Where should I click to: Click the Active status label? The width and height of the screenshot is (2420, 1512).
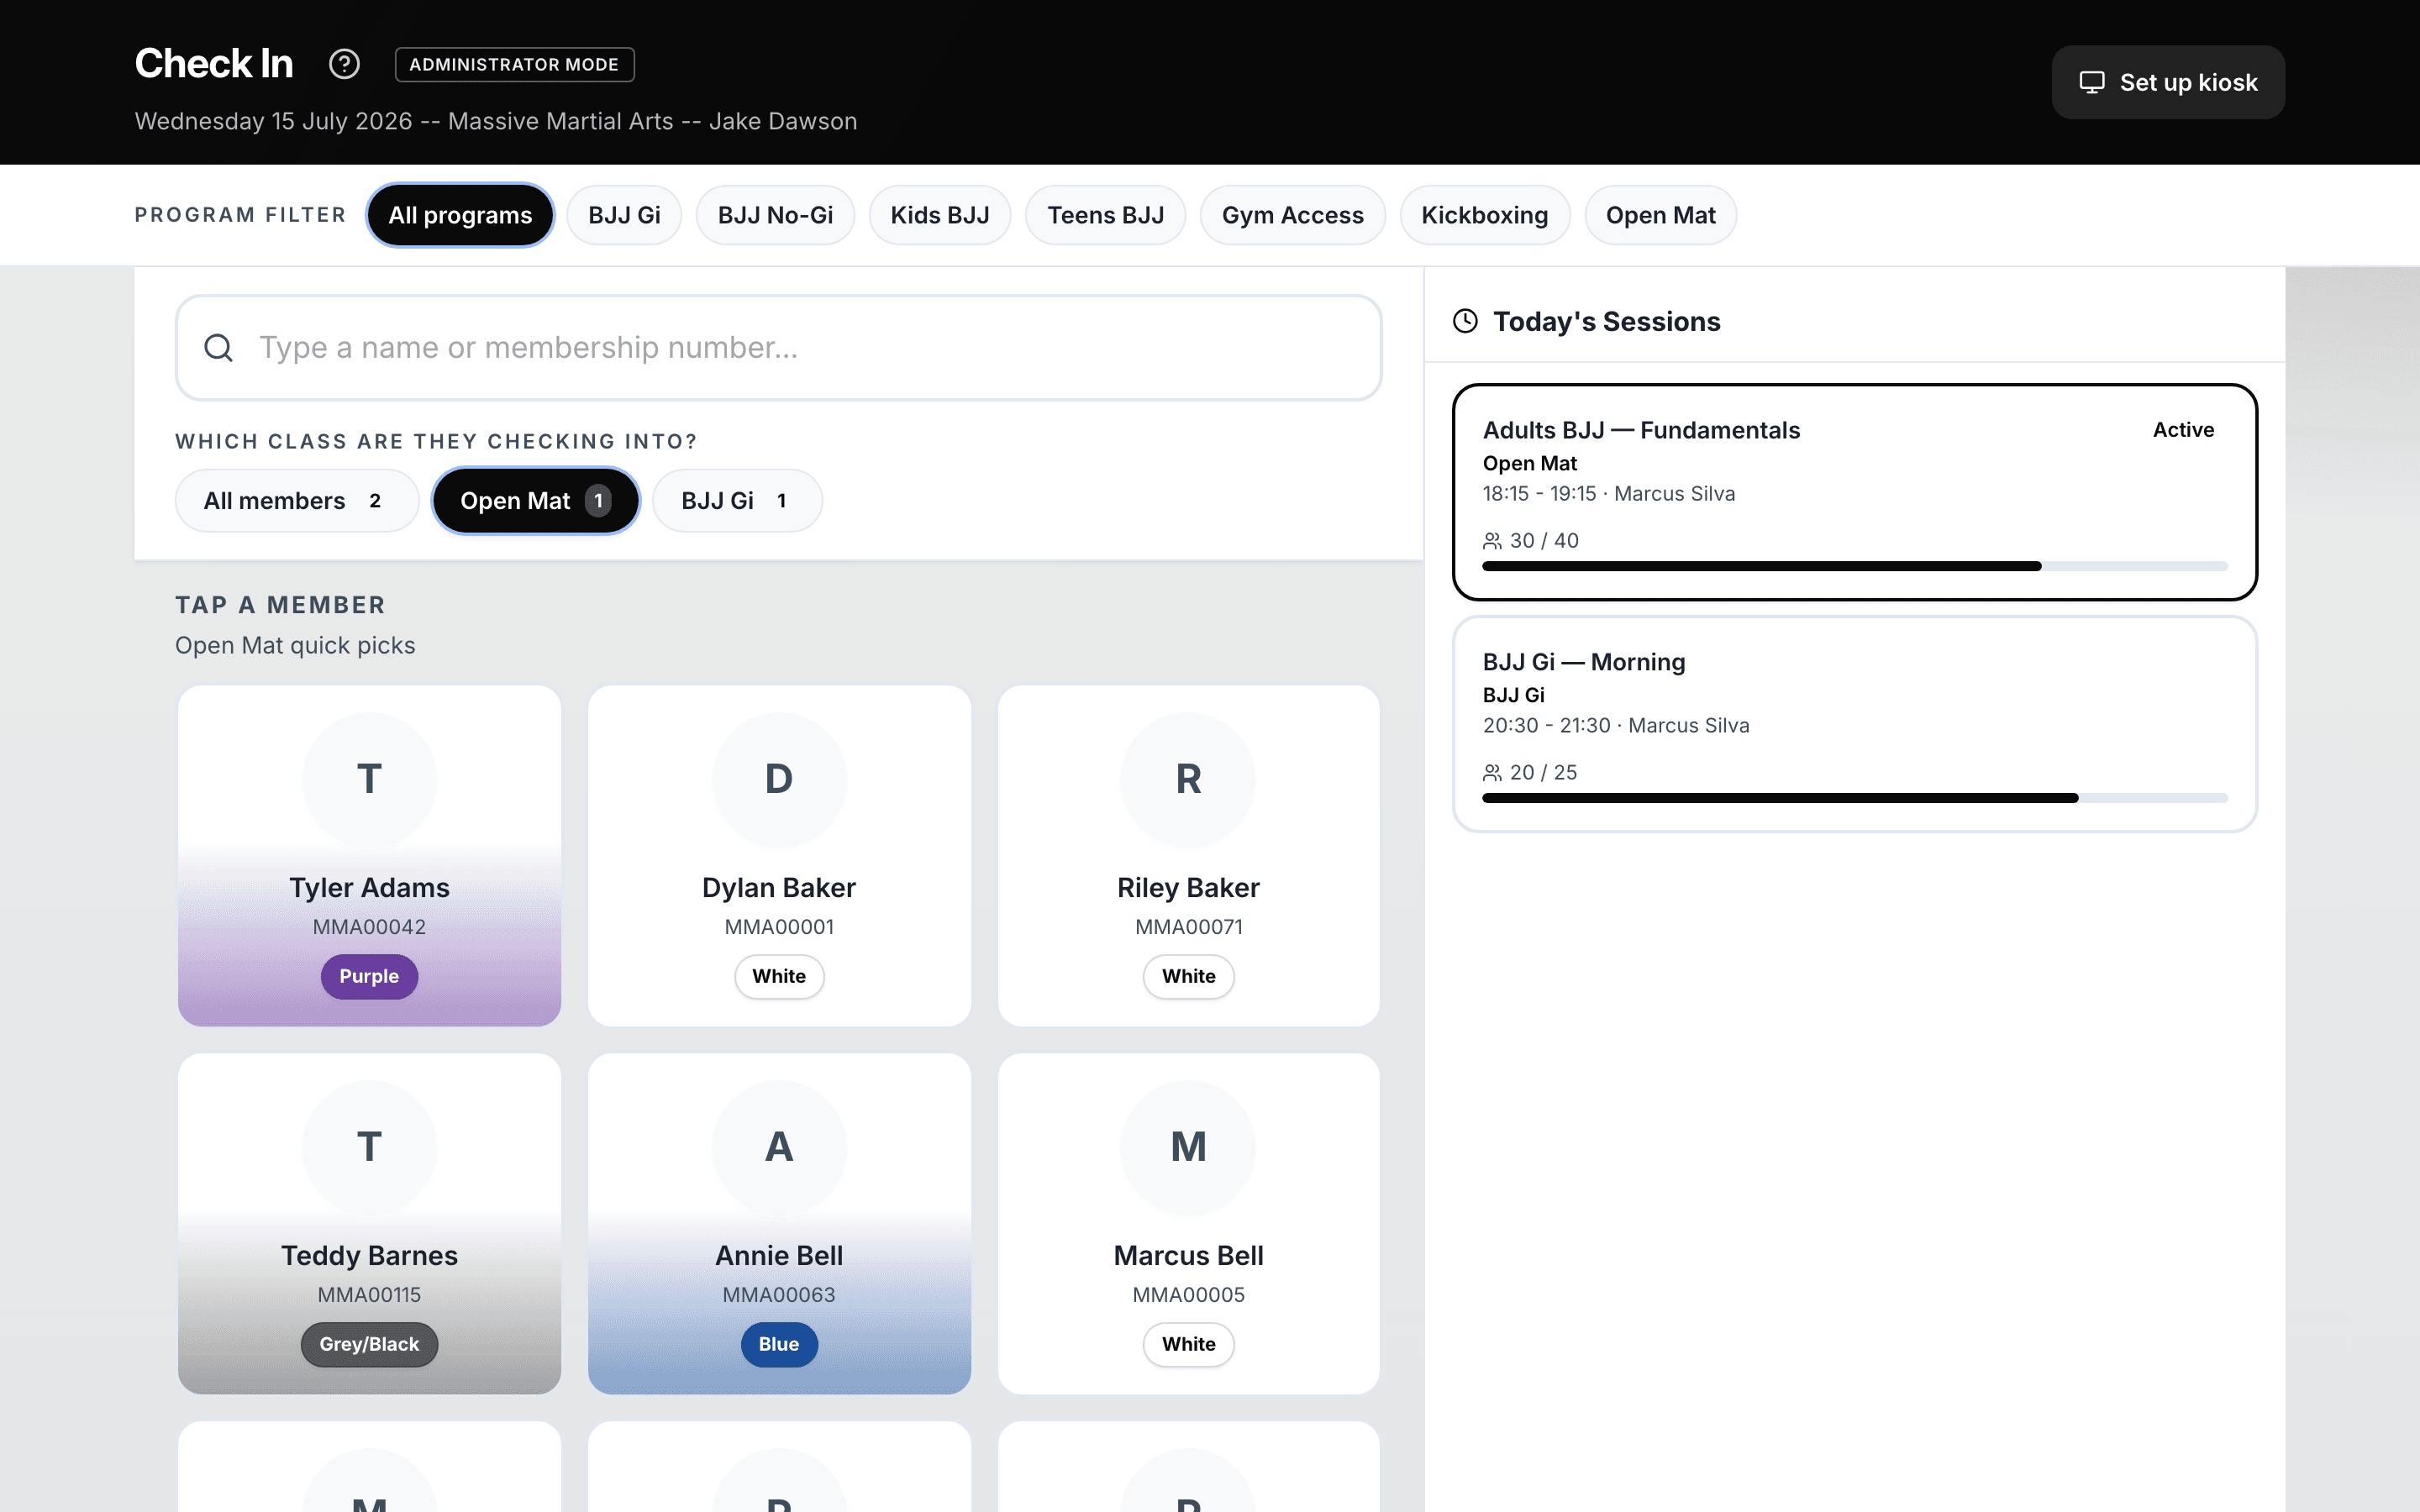(x=2183, y=430)
